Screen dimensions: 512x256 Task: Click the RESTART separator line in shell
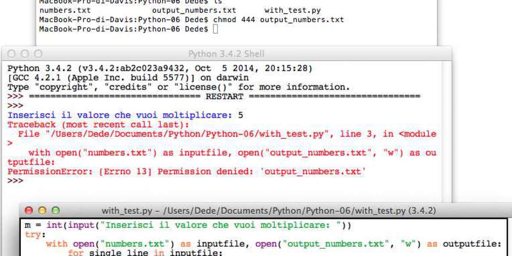click(x=224, y=96)
